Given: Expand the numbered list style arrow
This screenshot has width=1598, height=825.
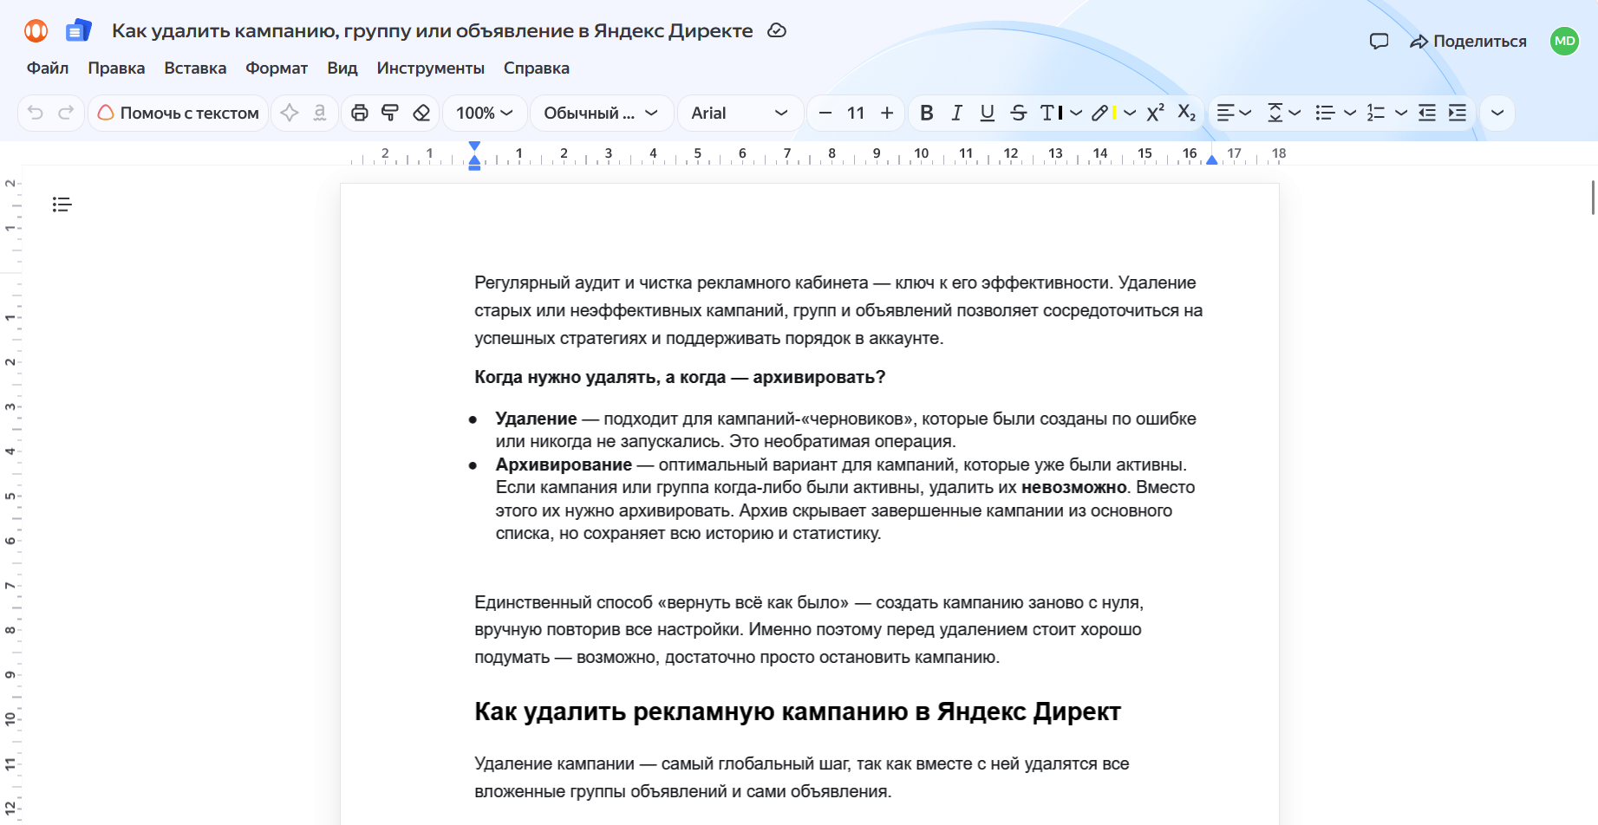Looking at the screenshot, I should coord(1401,113).
